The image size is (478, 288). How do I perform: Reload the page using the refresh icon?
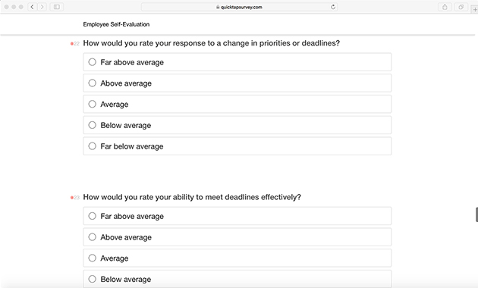click(x=333, y=7)
